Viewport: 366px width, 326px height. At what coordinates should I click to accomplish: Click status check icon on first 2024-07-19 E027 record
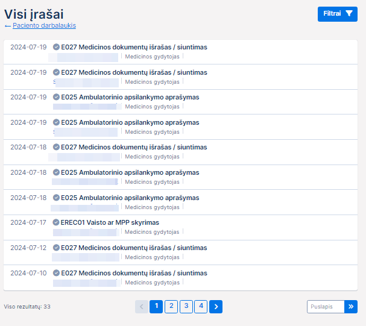pos(56,47)
